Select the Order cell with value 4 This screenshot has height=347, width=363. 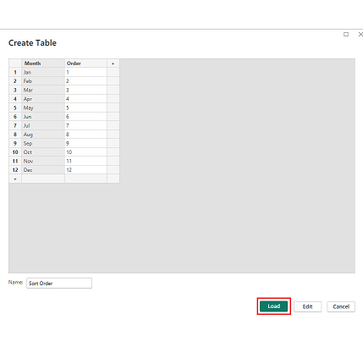pos(85,99)
